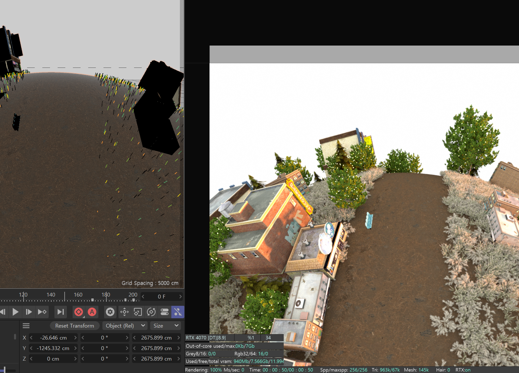Screen dimensions: 519x373
Task: Click the red Record Active Objects icon
Action: 79,312
